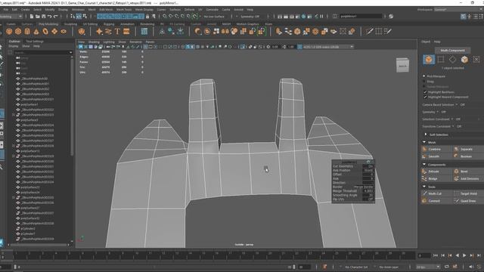Collapse the Mesh section in Toolkit
Image resolution: width=484 pixels, height=272 pixels.
(424, 143)
